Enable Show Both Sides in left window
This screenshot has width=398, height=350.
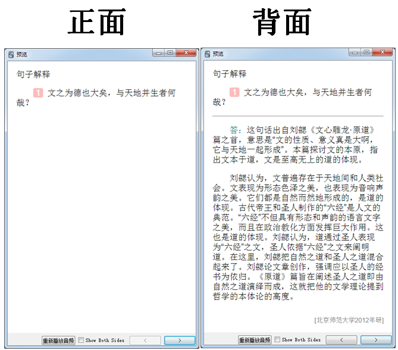pyautogui.click(x=81, y=340)
